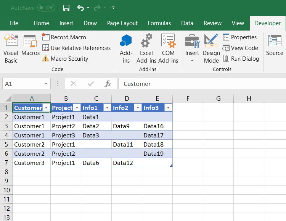The width and height of the screenshot is (286, 221).
Task: Select cell containing Data1
Action: click(x=96, y=117)
